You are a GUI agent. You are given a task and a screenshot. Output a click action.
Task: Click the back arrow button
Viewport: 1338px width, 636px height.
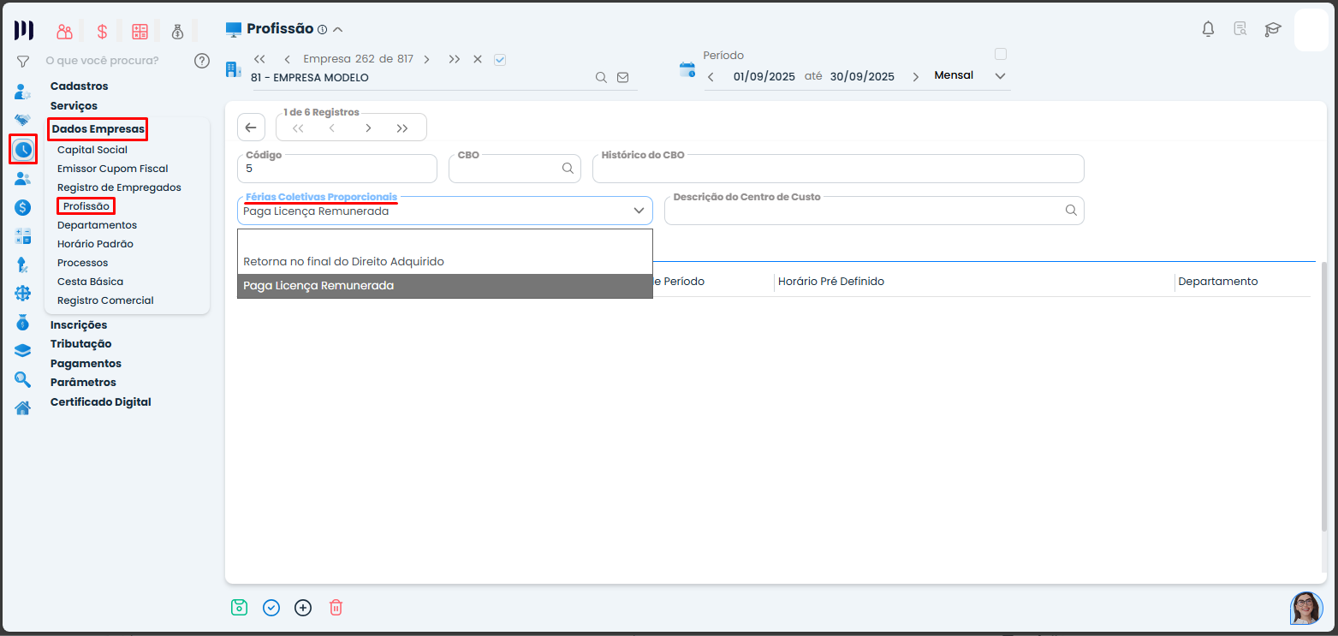pyautogui.click(x=251, y=128)
